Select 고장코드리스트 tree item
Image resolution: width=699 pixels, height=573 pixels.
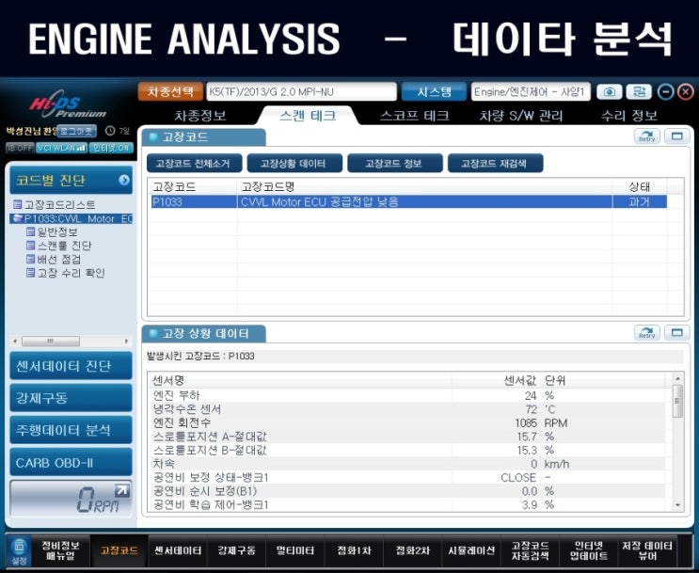click(55, 205)
